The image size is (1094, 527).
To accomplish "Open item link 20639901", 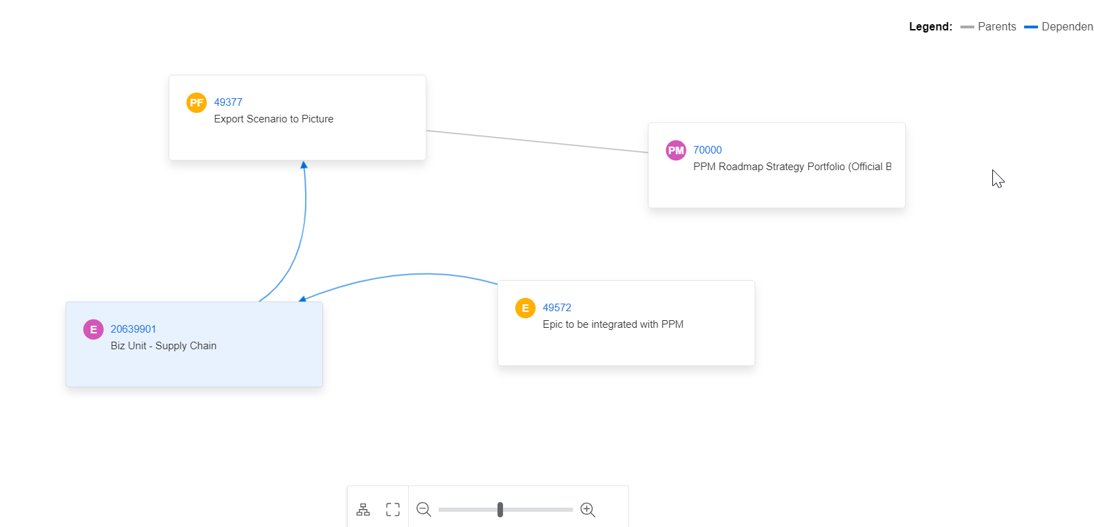I will coord(133,329).
